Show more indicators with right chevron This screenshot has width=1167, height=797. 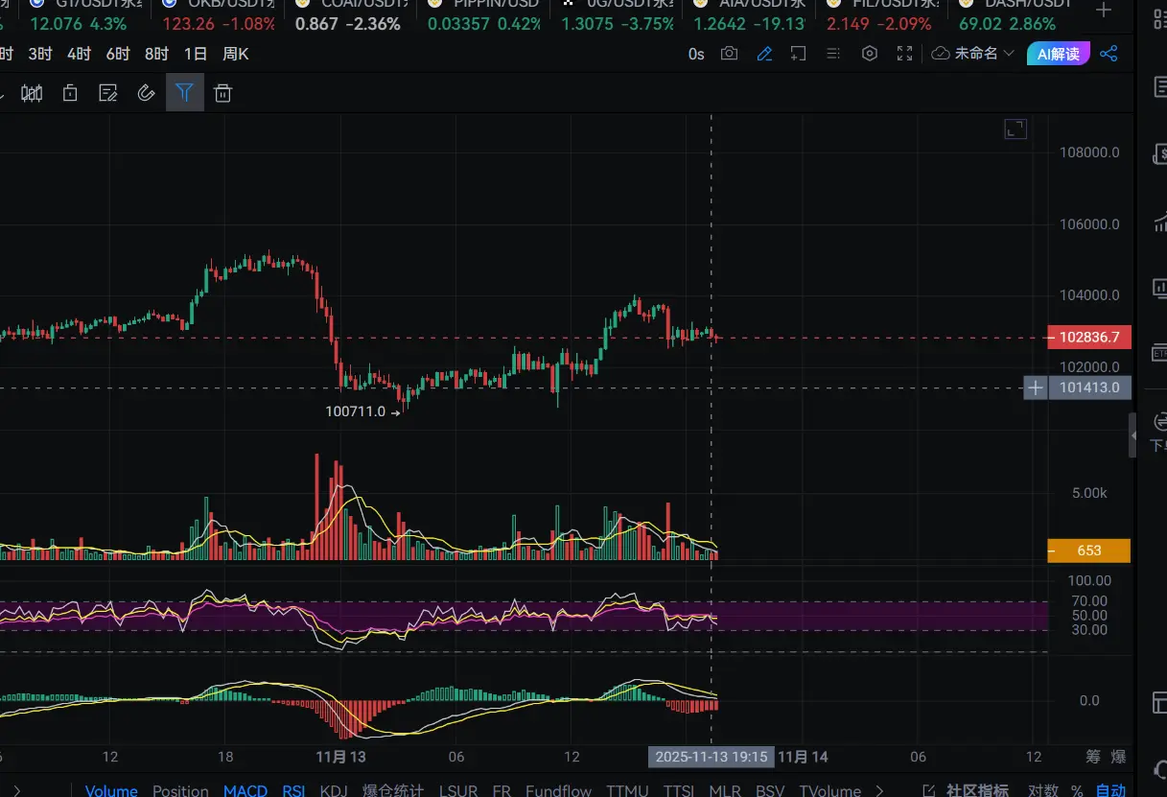click(x=879, y=790)
